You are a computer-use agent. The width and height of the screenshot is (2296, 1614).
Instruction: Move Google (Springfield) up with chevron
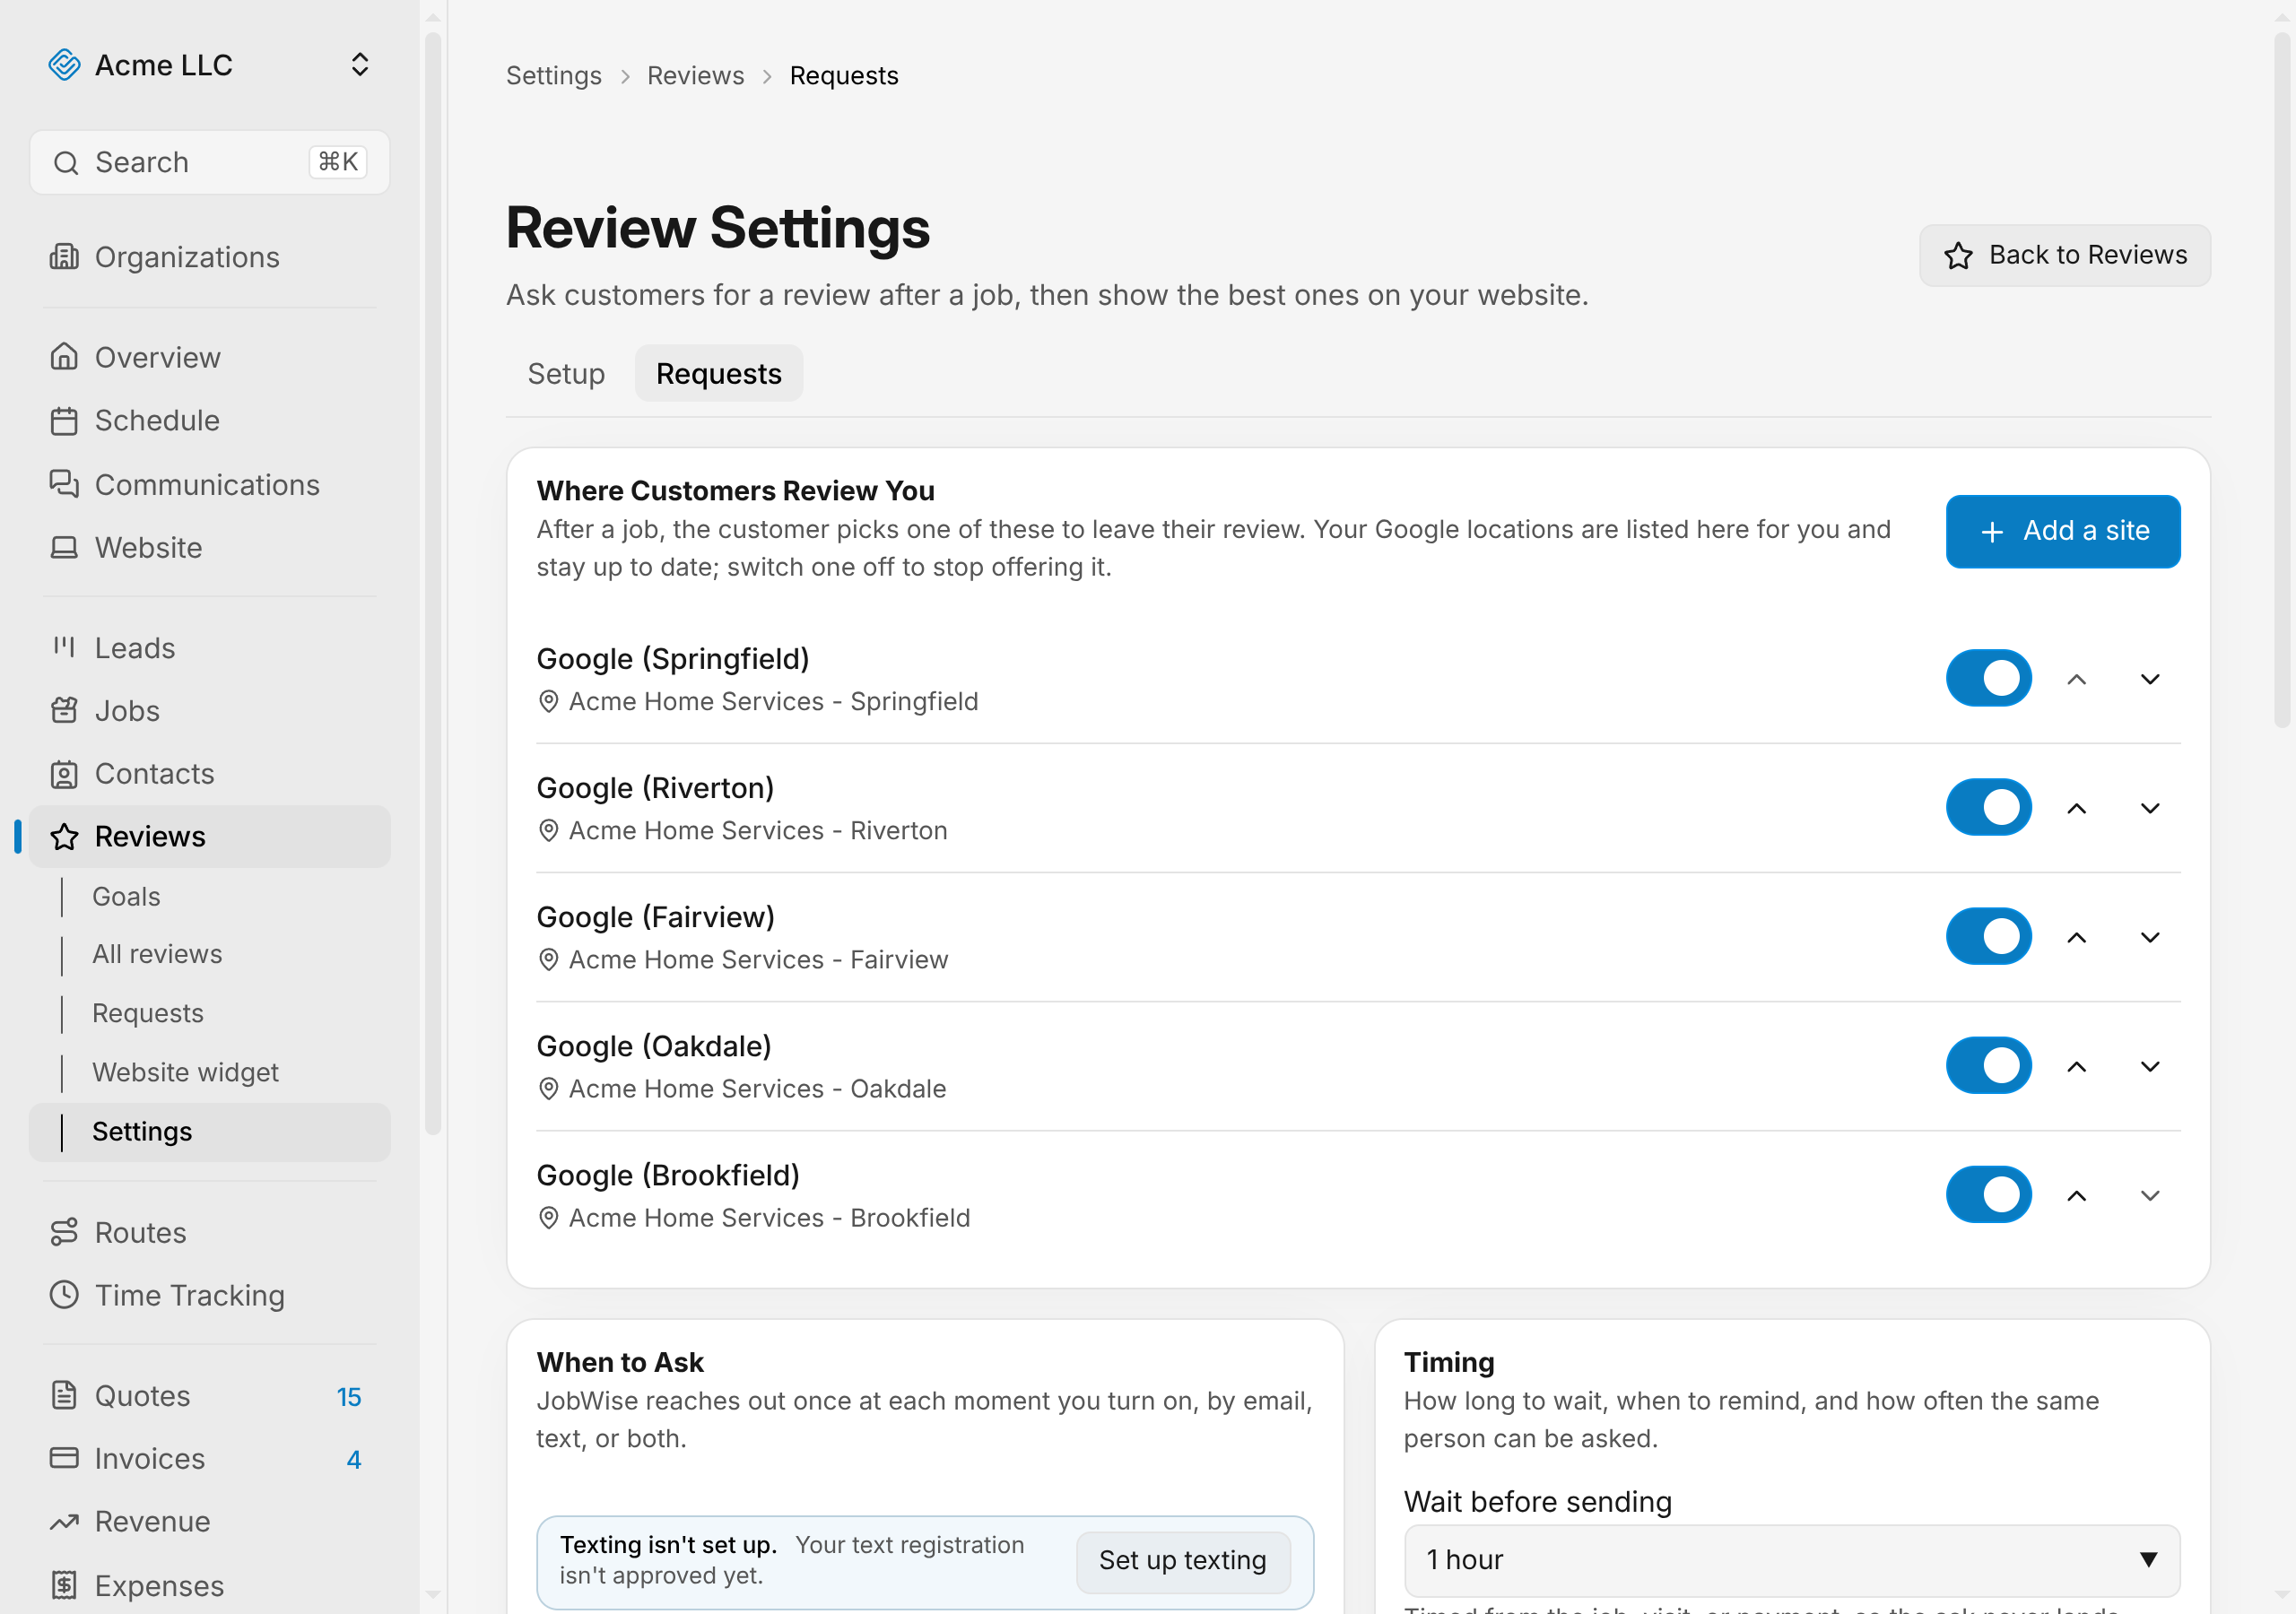tap(2076, 679)
